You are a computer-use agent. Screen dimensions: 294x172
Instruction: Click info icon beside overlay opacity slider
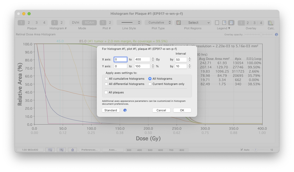[276, 35]
